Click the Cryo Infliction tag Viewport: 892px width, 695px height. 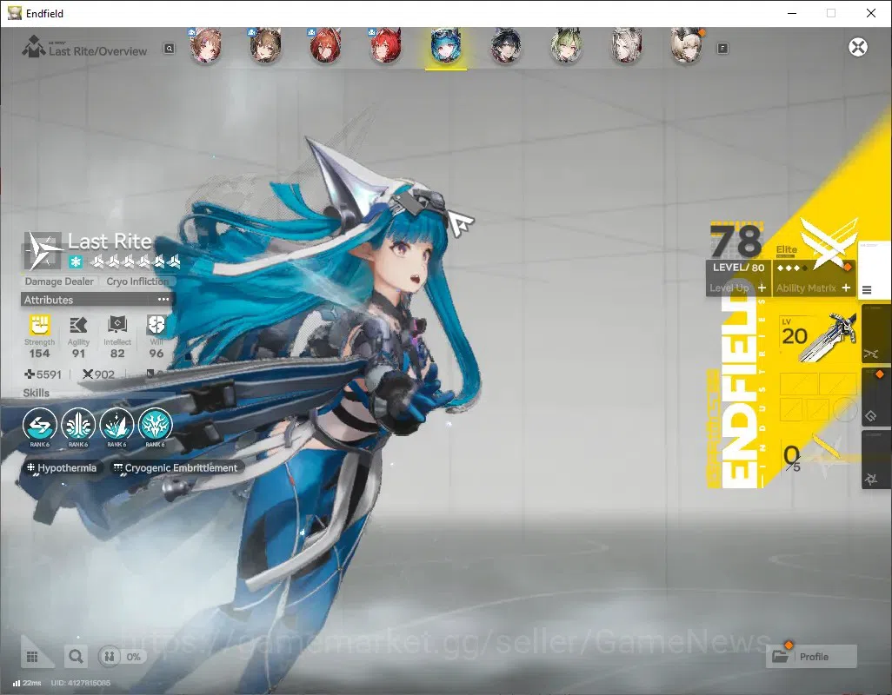click(137, 281)
